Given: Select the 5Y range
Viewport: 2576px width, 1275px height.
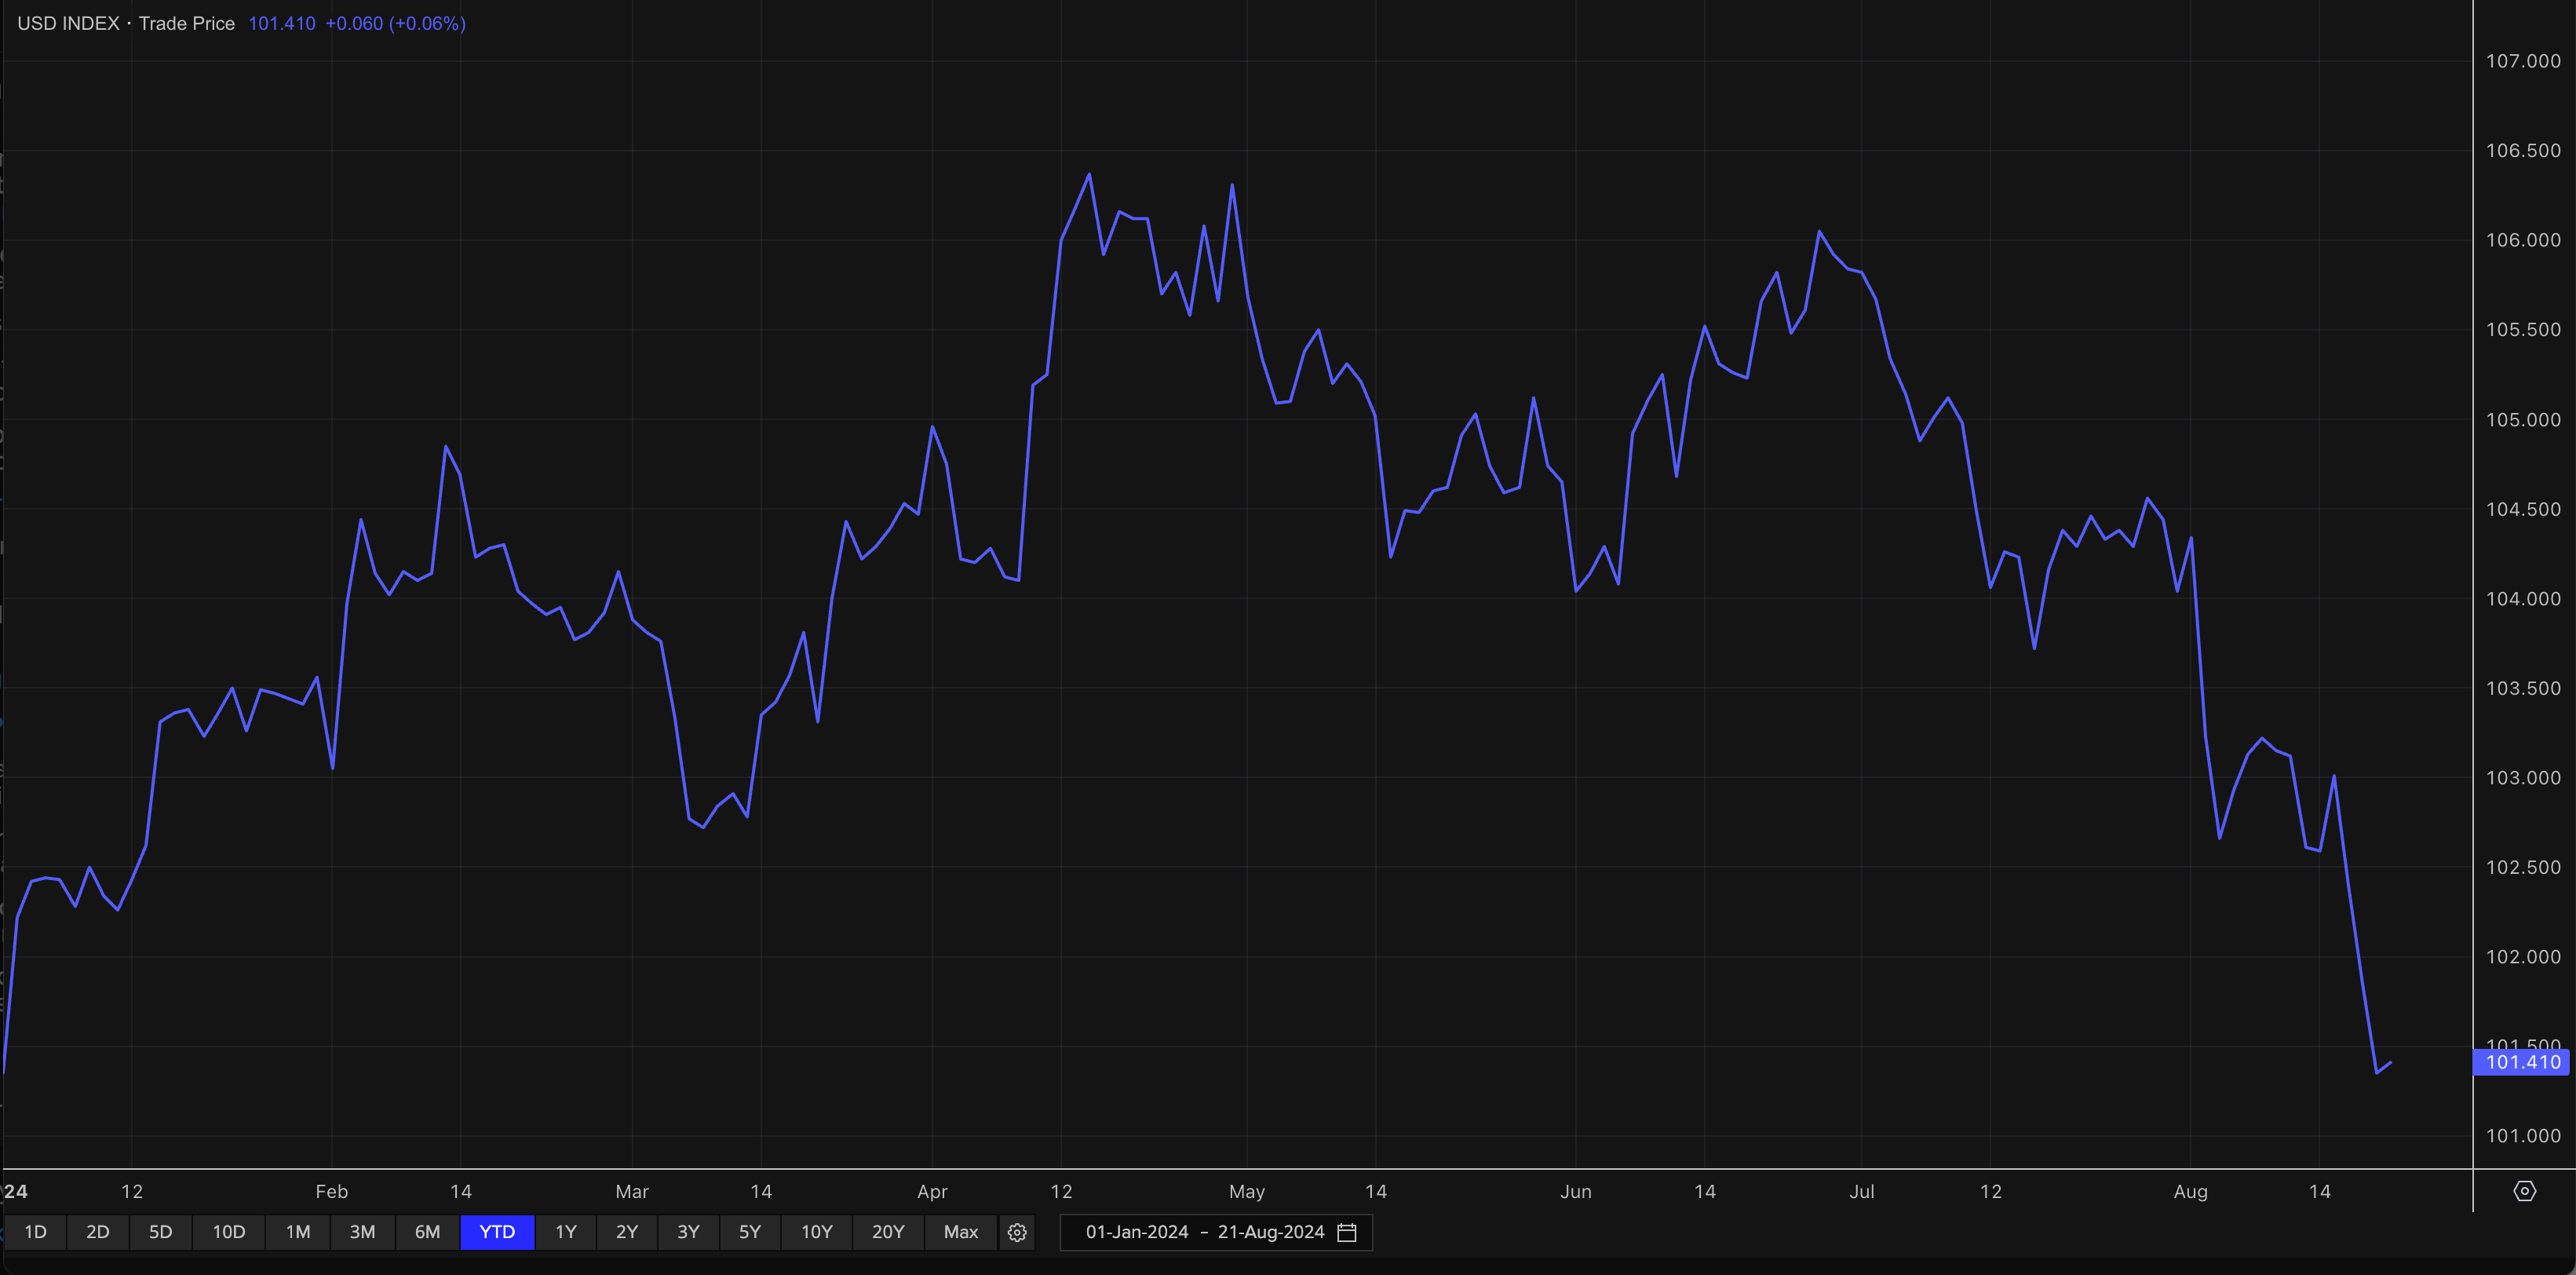Looking at the screenshot, I should point(750,1232).
